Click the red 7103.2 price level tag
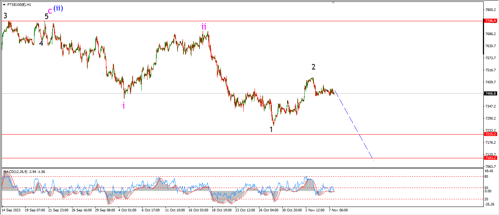The width and height of the screenshot is (499, 215). click(490, 158)
